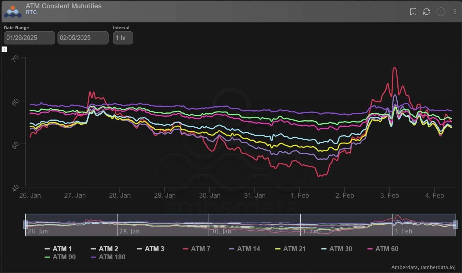Click the Amberdata credits link
The image size is (462, 273).
[x=423, y=268]
